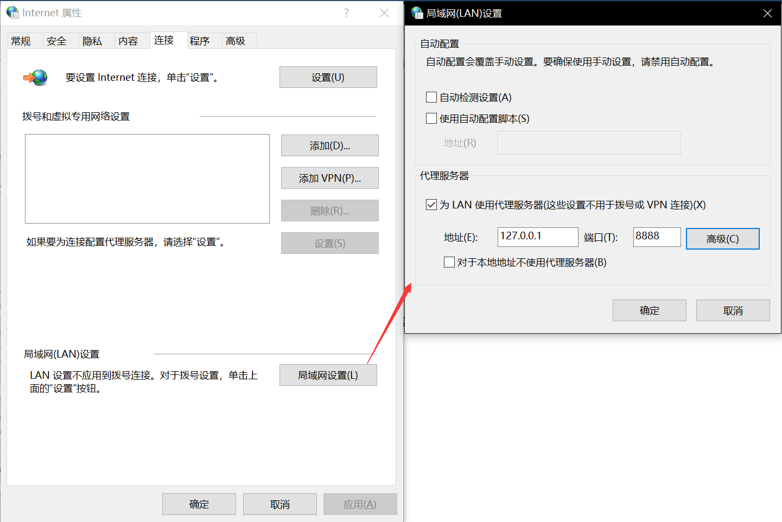Screen dimensions: 782x522
Task: Close the 局域网(LAN)设置 dialog window
Action: [x=767, y=13]
